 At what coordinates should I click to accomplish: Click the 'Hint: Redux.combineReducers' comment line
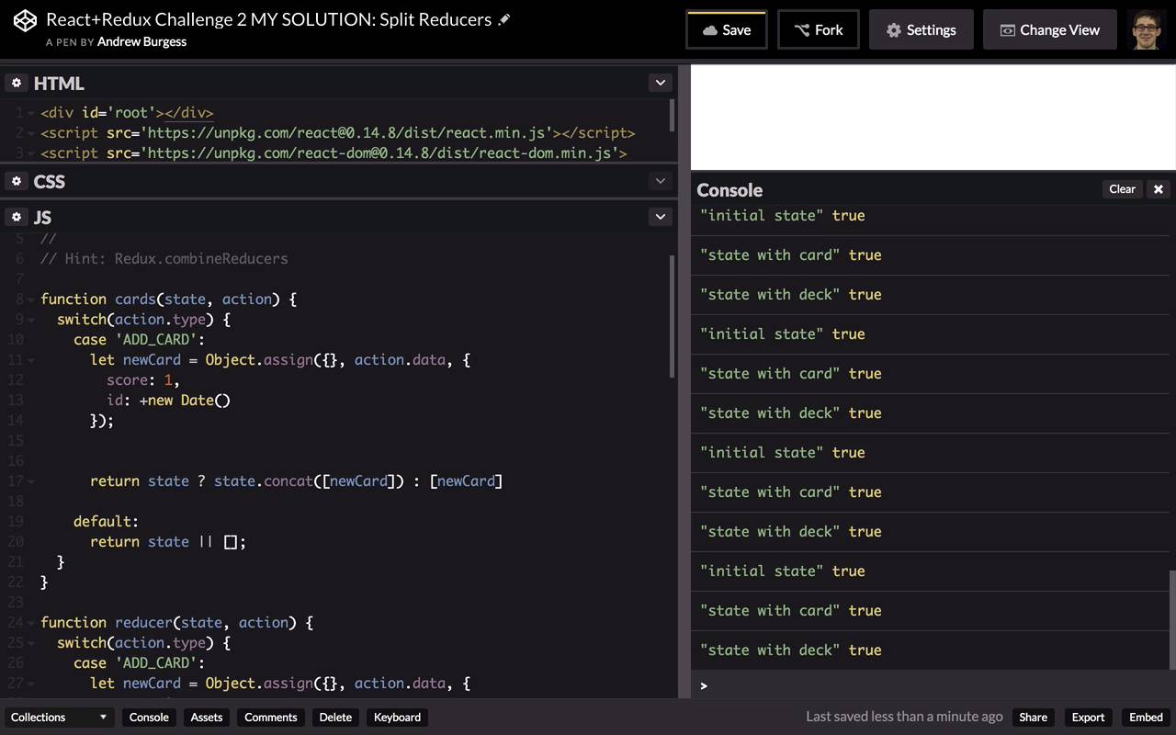tap(164, 259)
